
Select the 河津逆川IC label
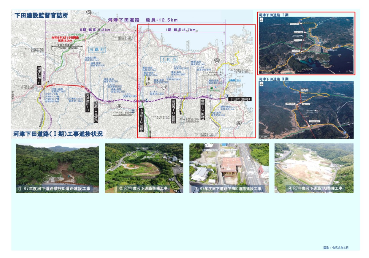click(x=87, y=103)
